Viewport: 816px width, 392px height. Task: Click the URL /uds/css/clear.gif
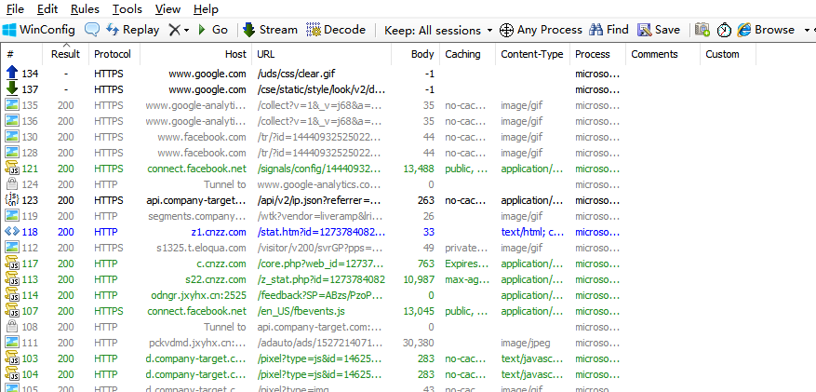(296, 74)
